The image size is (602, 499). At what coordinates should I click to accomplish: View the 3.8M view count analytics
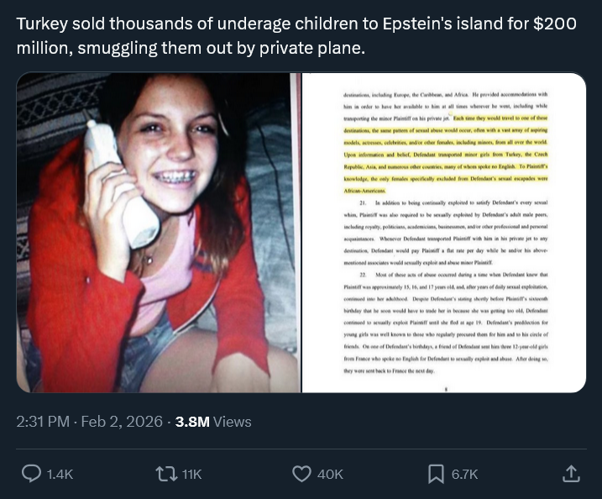[x=191, y=422]
